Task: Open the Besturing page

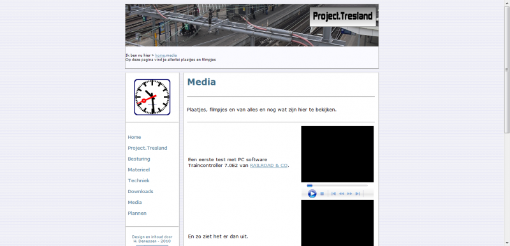Action: point(139,159)
